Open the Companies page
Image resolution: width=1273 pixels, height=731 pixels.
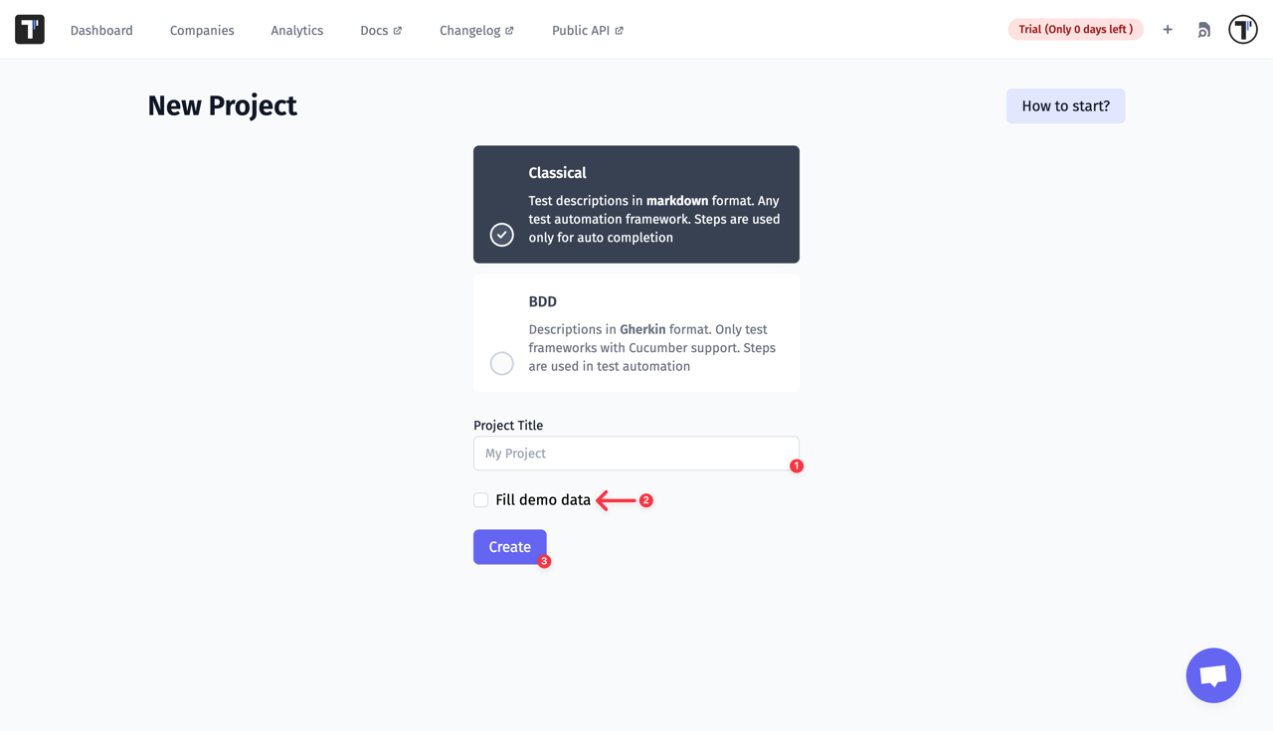[202, 30]
